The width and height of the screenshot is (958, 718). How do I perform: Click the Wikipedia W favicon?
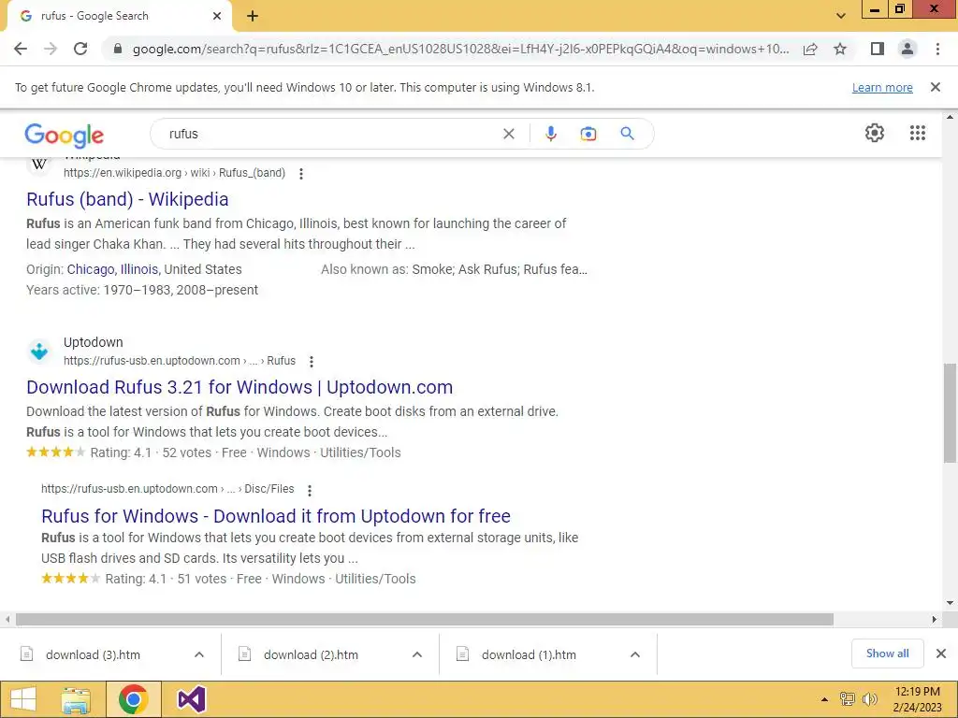pos(39,164)
